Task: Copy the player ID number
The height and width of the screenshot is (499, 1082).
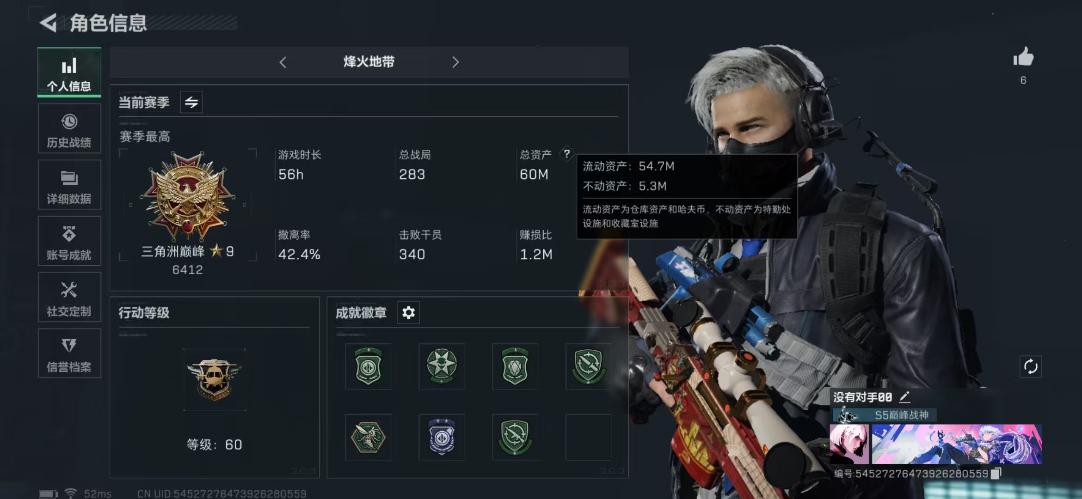Action: (x=996, y=473)
